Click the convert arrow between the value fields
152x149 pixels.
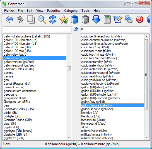coord(76,29)
